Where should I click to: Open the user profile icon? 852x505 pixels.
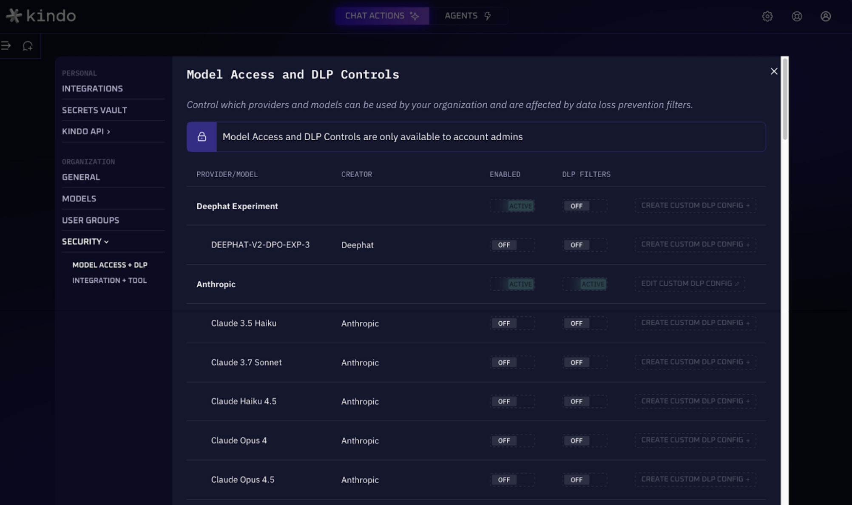point(825,16)
